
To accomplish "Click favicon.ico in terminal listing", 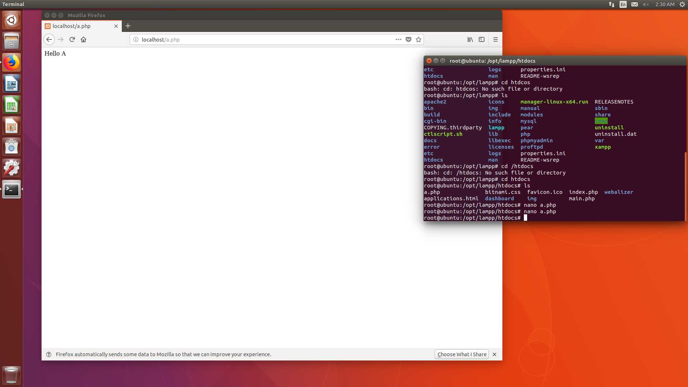I will [545, 192].
